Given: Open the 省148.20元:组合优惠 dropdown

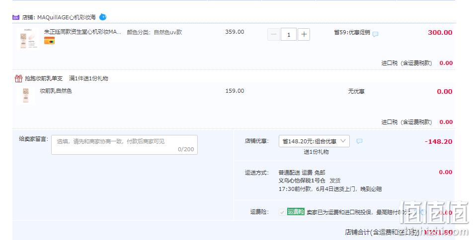Looking at the screenshot, I should pyautogui.click(x=314, y=141).
